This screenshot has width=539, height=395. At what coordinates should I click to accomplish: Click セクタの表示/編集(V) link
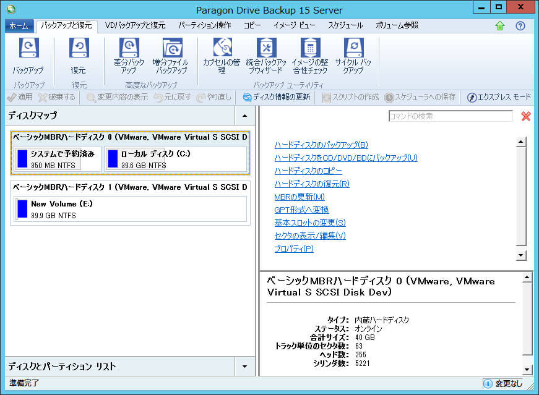[x=309, y=236]
